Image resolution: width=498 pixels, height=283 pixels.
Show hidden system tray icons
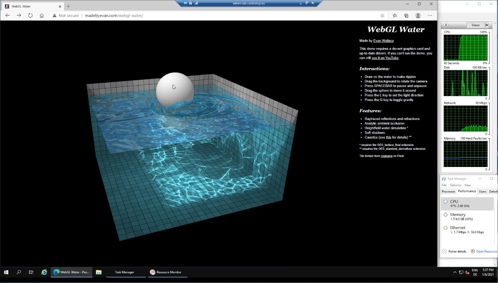454,272
